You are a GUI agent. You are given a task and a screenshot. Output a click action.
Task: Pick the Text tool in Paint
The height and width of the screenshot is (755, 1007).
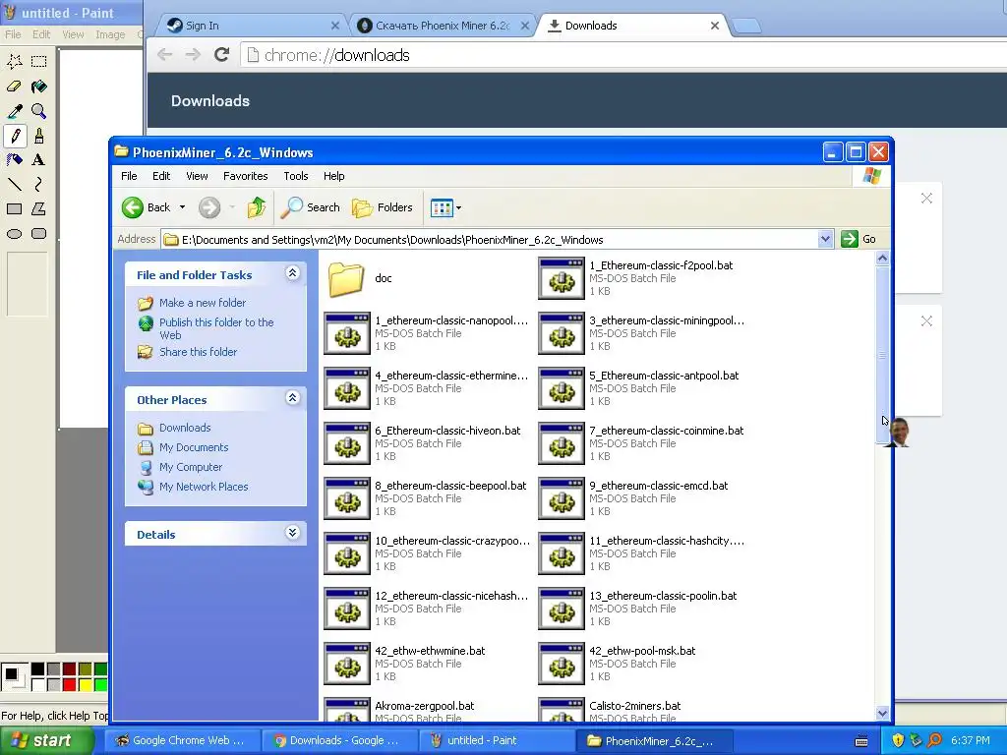(x=39, y=160)
